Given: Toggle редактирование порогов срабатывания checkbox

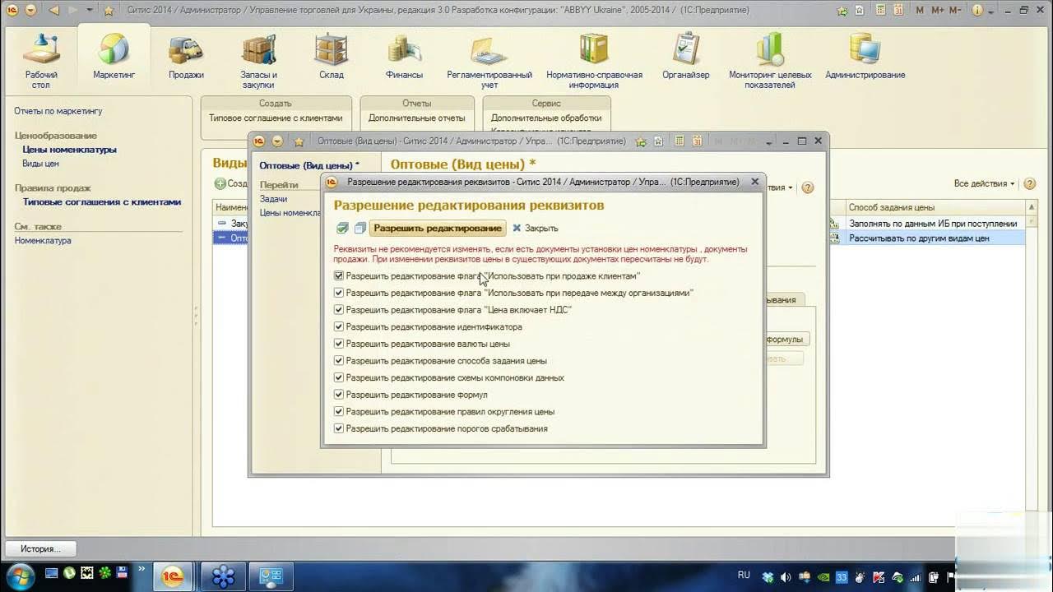Looking at the screenshot, I should pyautogui.click(x=339, y=428).
